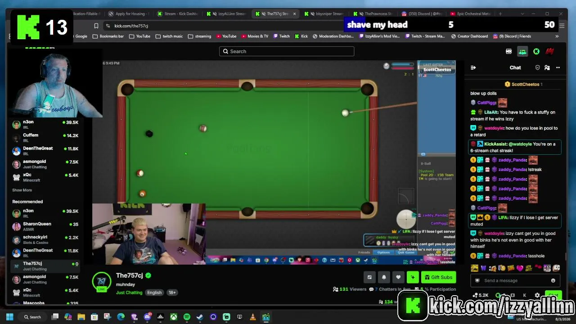
Task: Click the 18+ tag under the stream
Action: pos(172,292)
